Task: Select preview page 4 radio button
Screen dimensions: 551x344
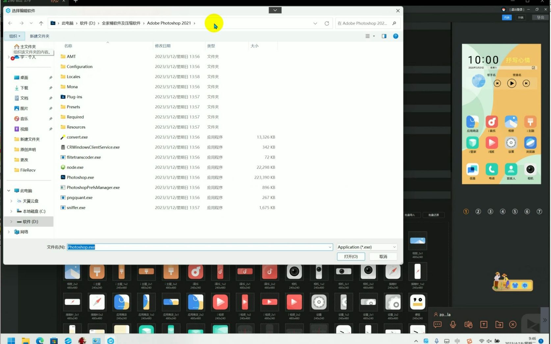Action: pyautogui.click(x=503, y=211)
